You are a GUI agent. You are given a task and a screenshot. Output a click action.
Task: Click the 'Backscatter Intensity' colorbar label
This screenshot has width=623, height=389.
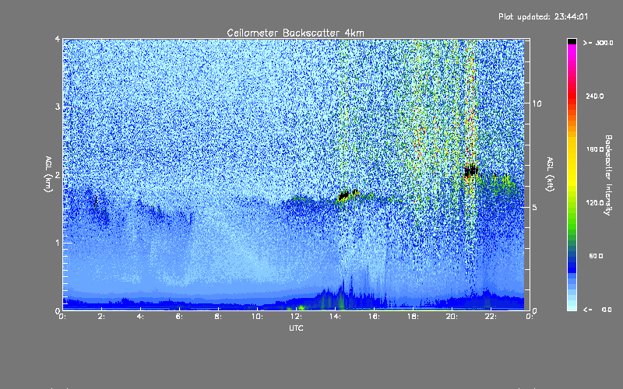608,175
